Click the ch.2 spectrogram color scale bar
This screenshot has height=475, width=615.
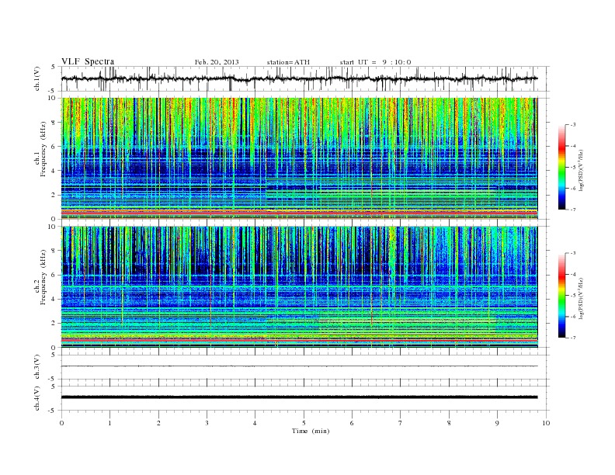point(561,295)
